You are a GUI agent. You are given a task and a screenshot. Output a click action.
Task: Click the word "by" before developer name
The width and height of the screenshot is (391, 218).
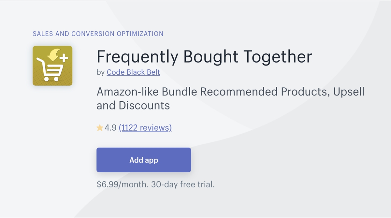point(100,72)
